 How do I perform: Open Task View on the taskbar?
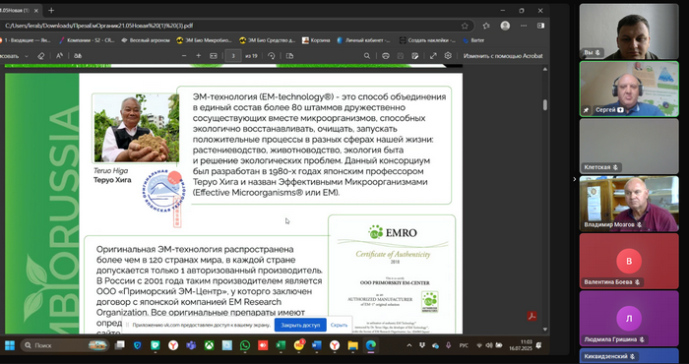point(119,345)
